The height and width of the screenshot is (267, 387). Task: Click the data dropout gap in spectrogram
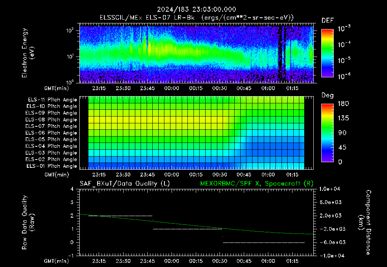coord(281,53)
